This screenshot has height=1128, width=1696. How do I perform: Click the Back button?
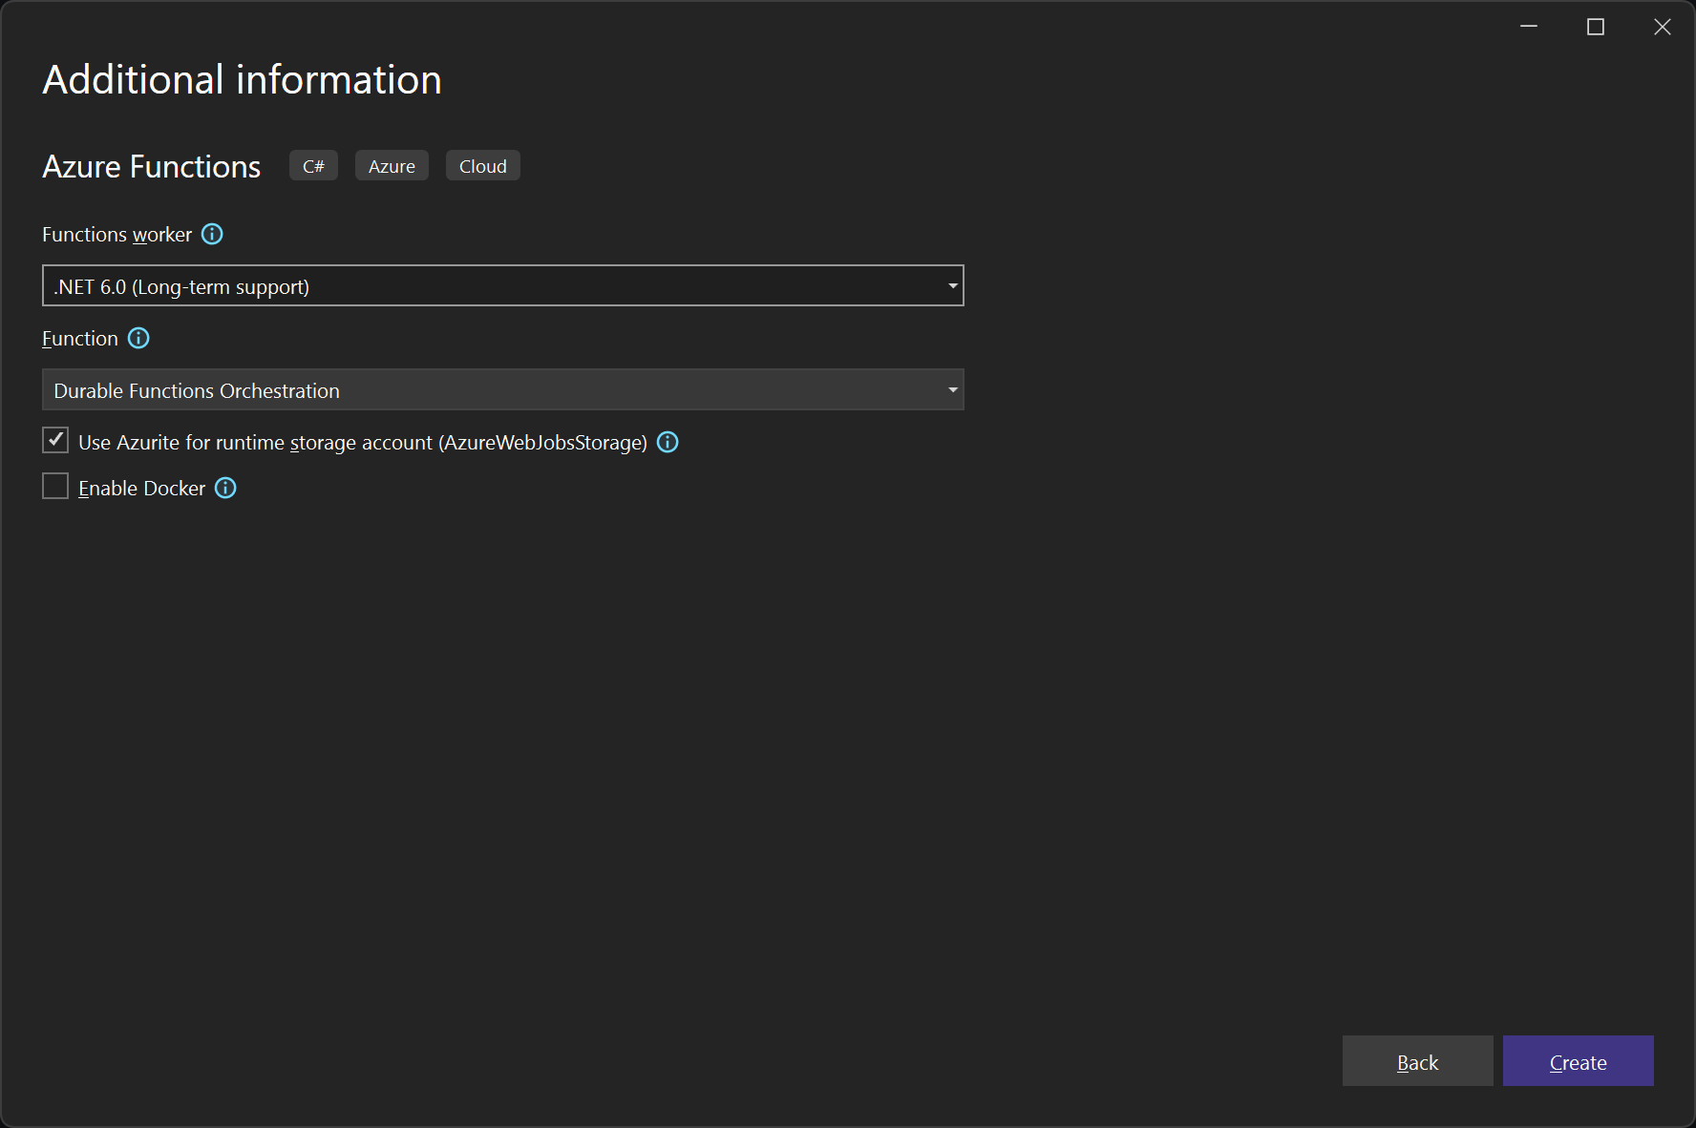tap(1417, 1061)
